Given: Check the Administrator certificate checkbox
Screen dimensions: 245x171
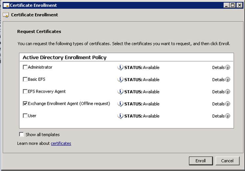Looking at the screenshot, I should click(25, 67).
